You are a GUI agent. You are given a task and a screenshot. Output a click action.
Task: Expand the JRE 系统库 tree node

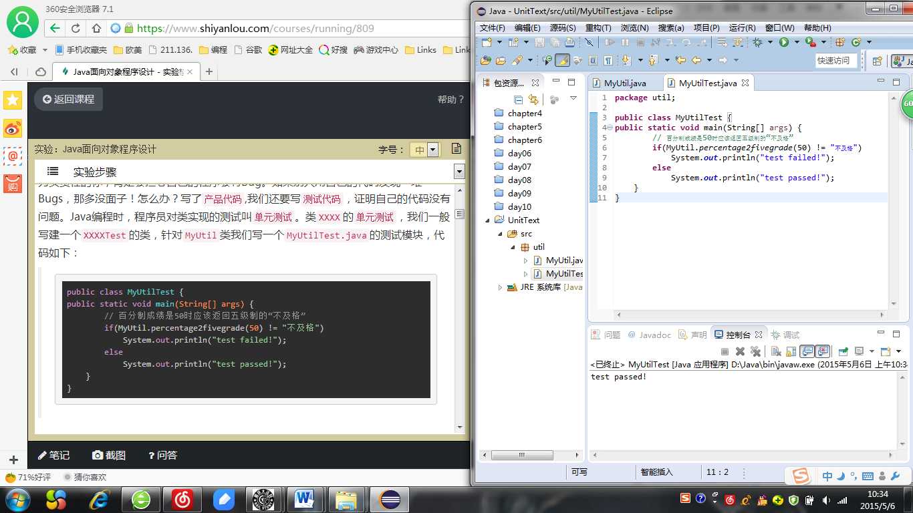[500, 287]
